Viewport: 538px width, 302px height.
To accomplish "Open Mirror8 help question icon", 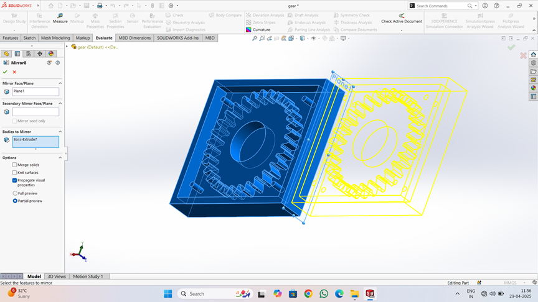I will click(58, 63).
